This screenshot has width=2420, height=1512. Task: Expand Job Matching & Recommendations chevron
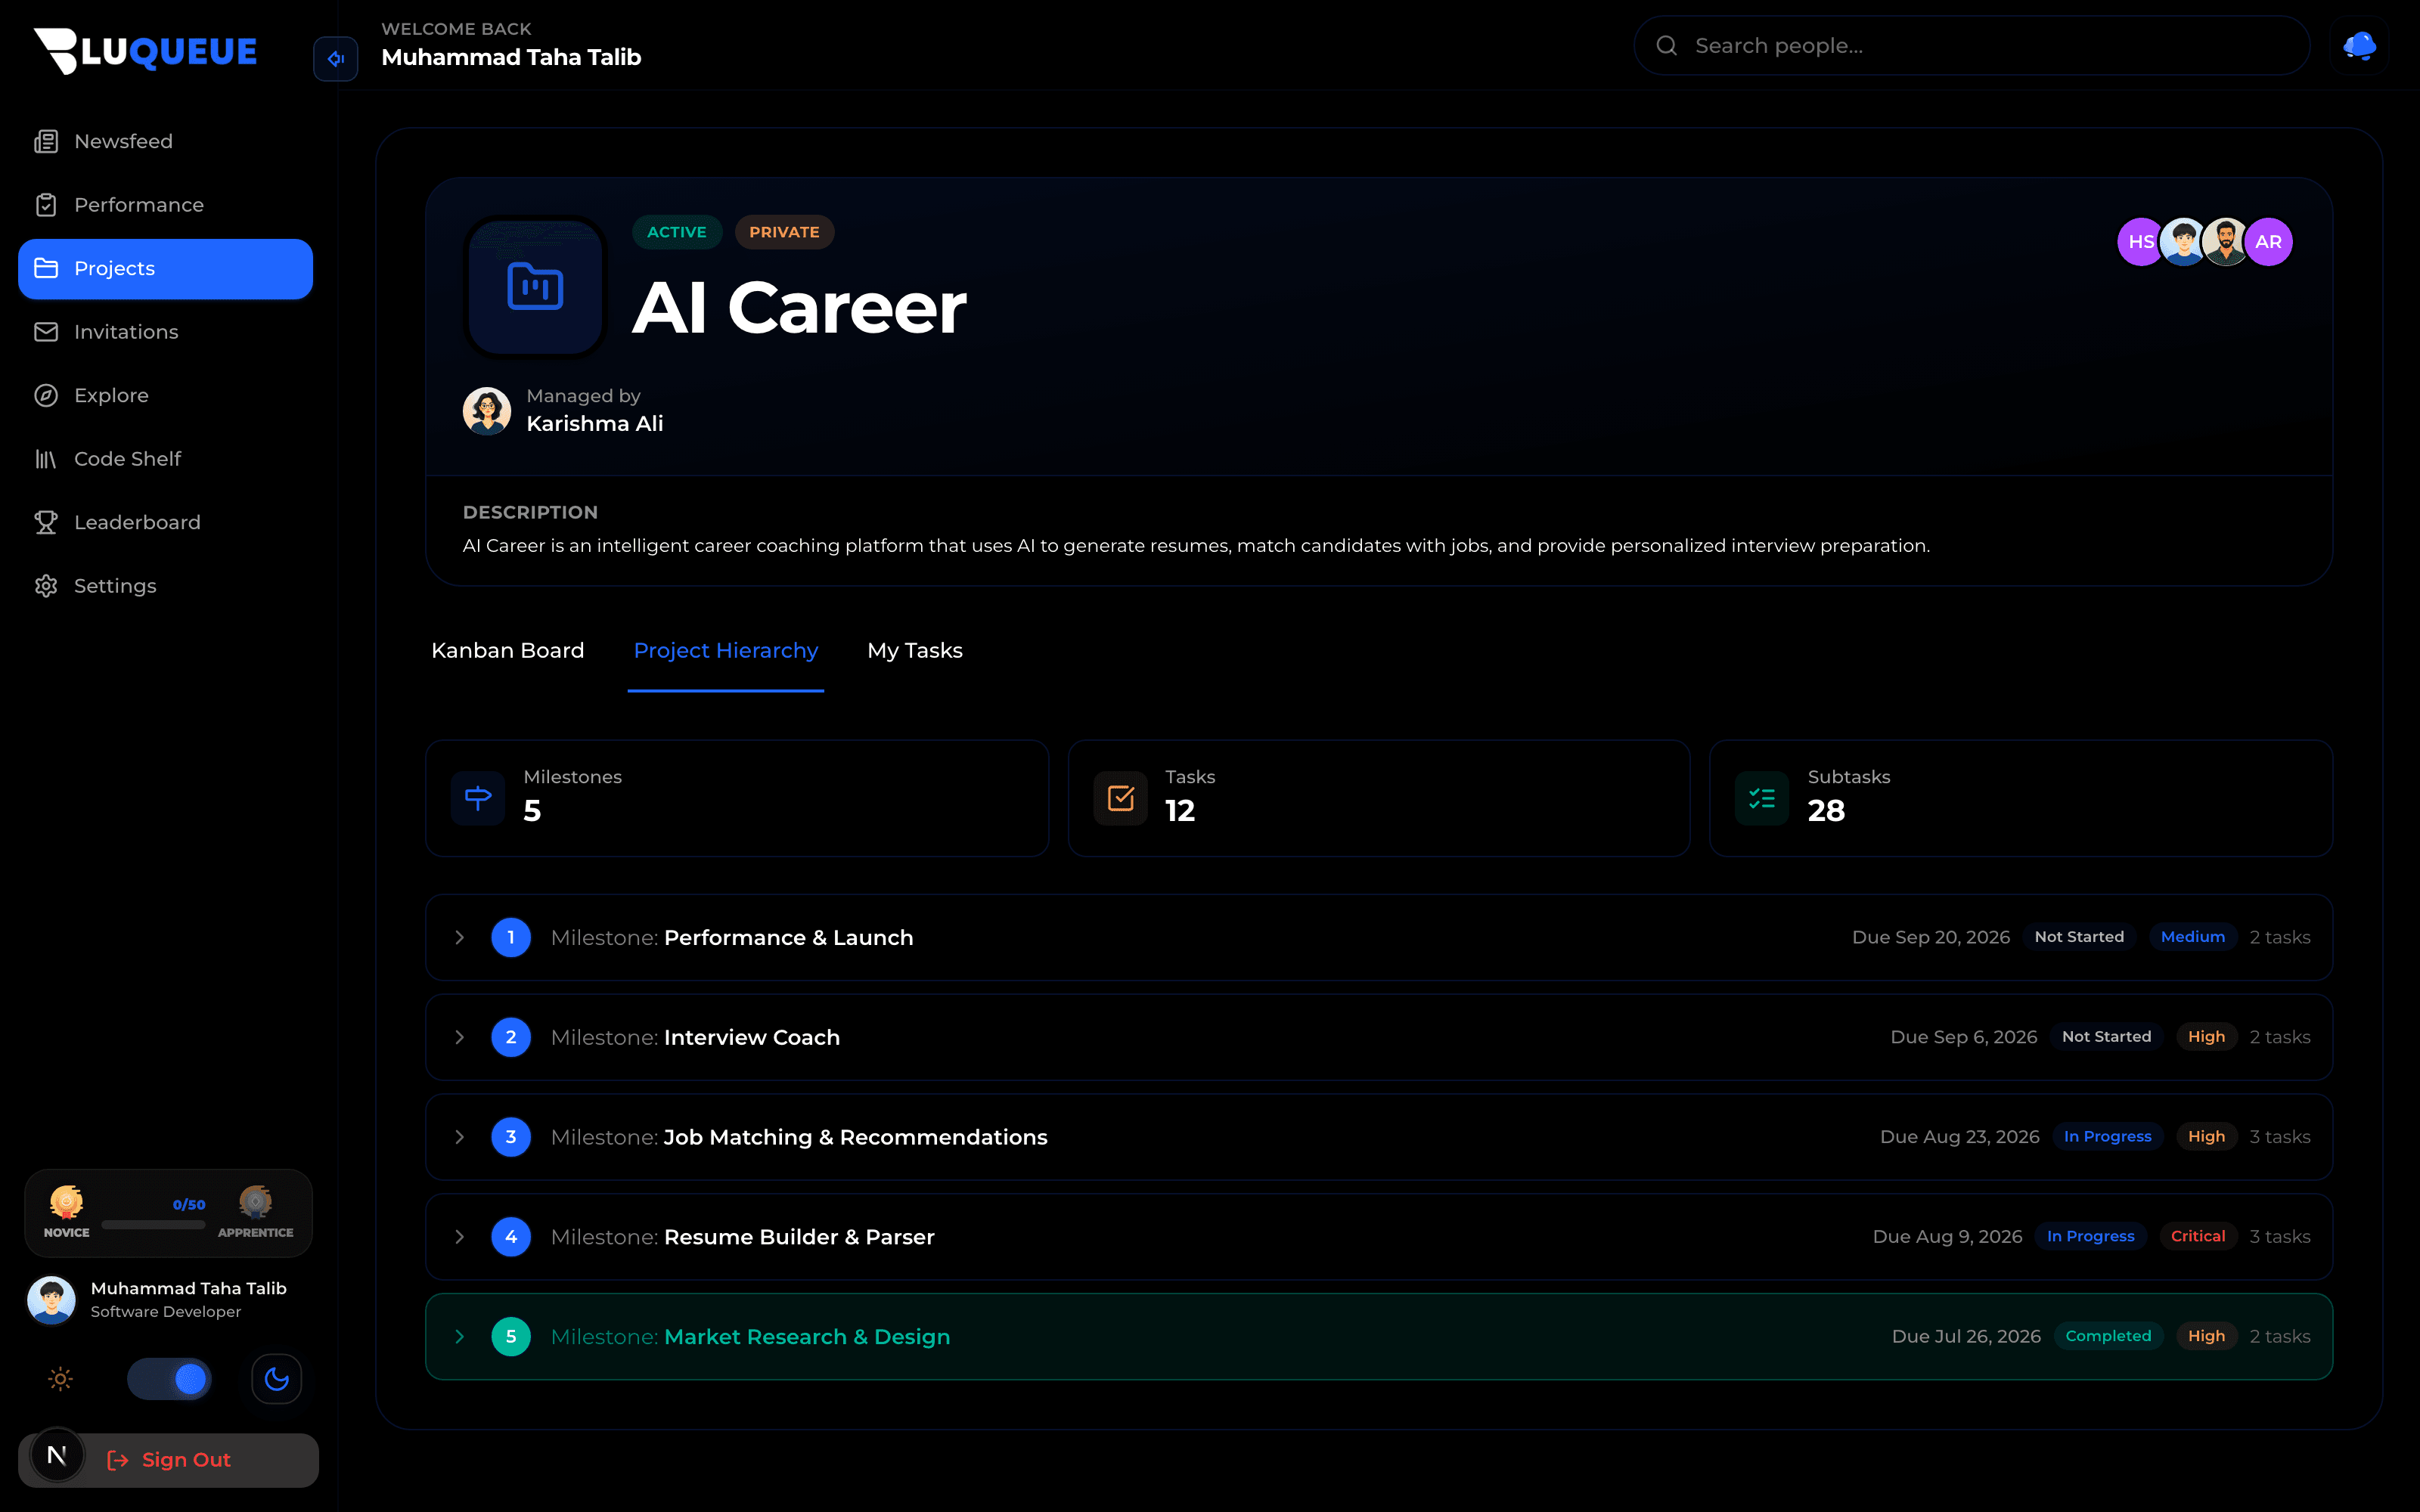point(459,1137)
